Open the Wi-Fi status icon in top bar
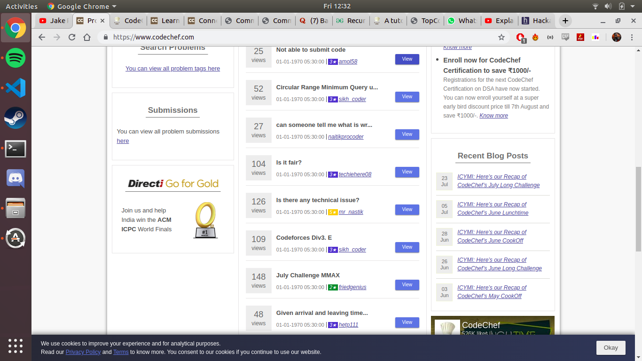This screenshot has width=642, height=361. coord(595,6)
